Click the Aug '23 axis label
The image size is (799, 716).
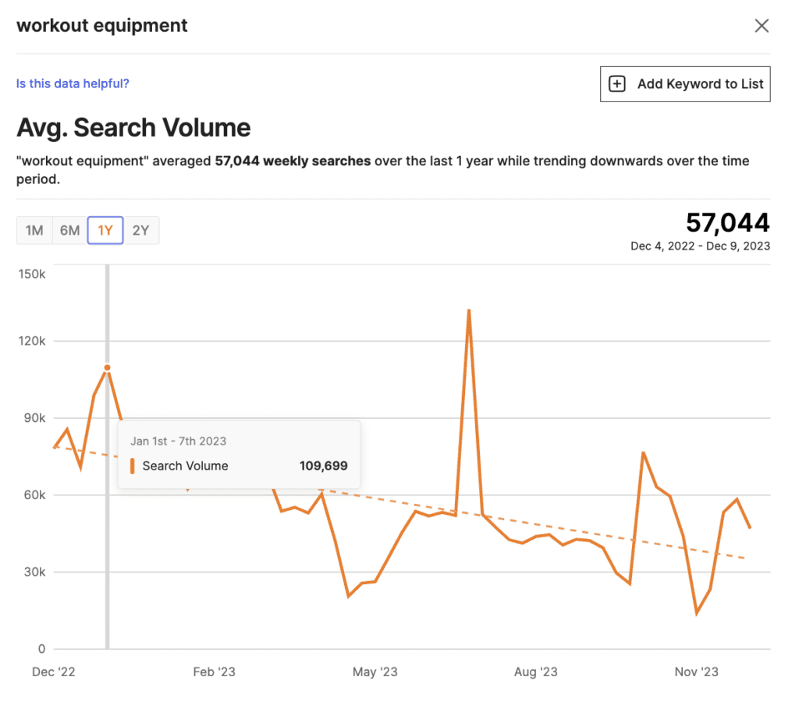(x=536, y=672)
